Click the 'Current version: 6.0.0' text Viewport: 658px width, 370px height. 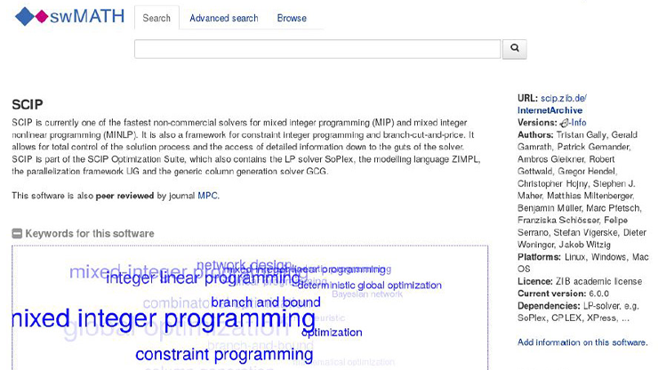point(563,294)
